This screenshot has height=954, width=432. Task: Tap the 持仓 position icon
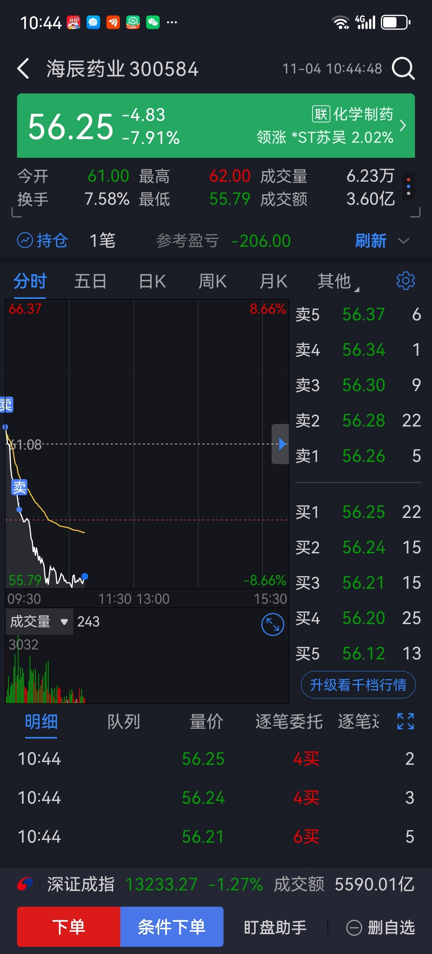coord(25,240)
